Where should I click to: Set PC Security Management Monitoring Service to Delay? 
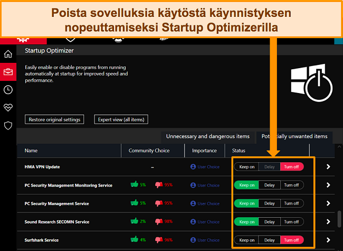270,185
